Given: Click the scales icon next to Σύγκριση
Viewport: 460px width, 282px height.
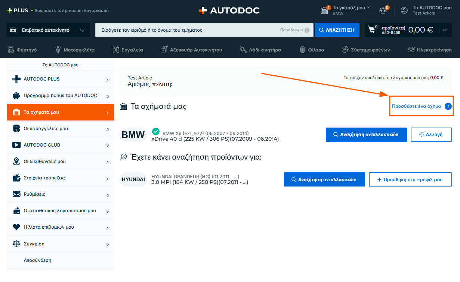Looking at the screenshot, I should (16, 244).
